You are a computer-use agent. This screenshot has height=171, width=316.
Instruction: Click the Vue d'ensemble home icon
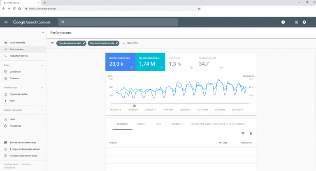[x=6, y=43]
